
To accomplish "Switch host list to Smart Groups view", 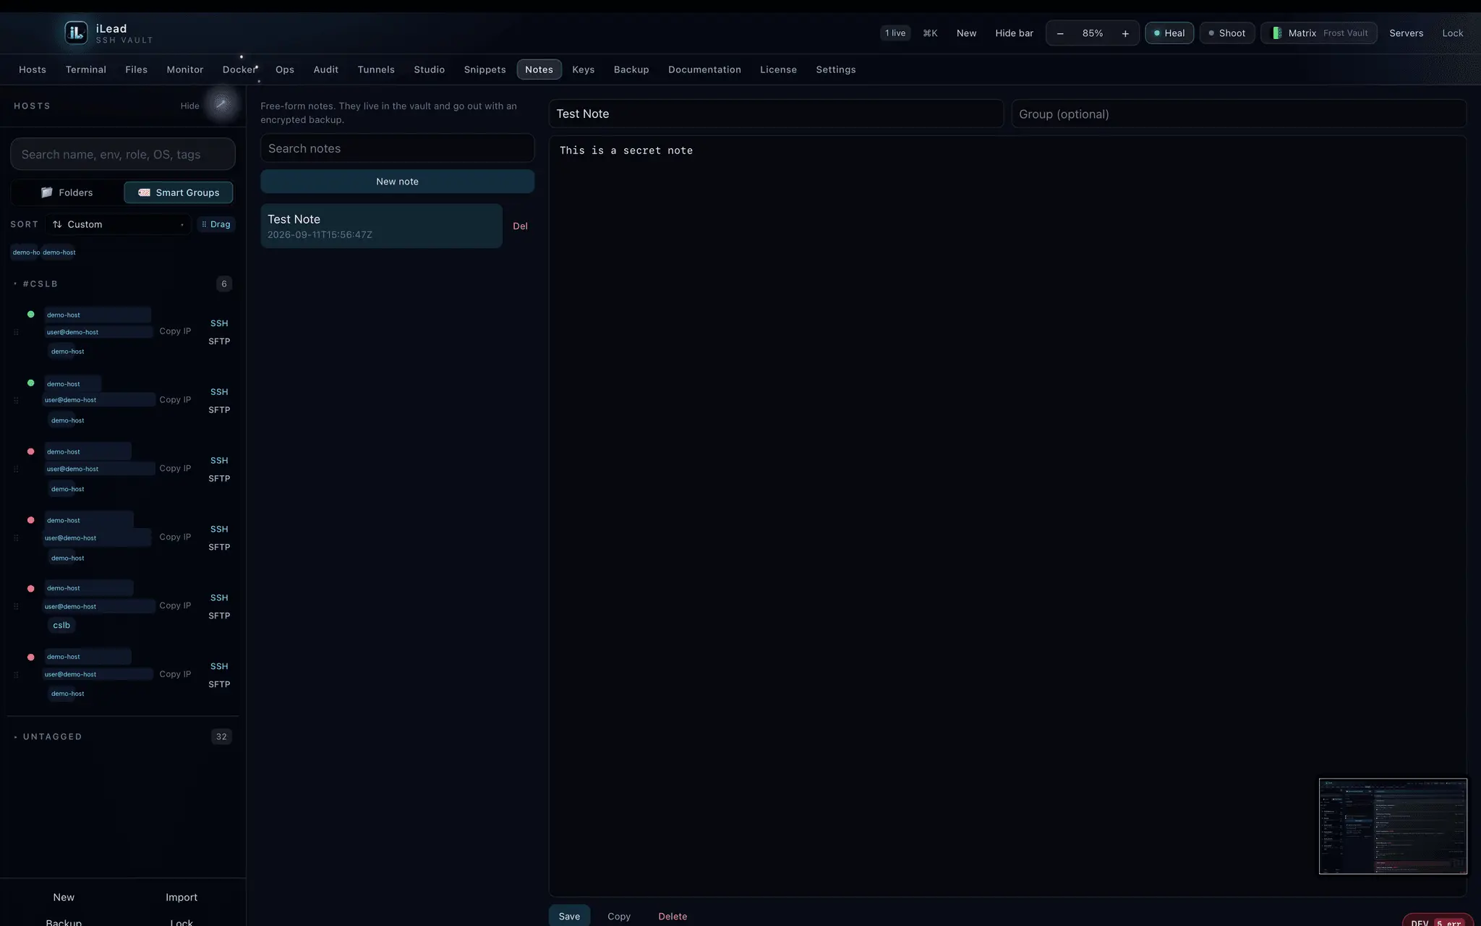I will click(x=179, y=192).
